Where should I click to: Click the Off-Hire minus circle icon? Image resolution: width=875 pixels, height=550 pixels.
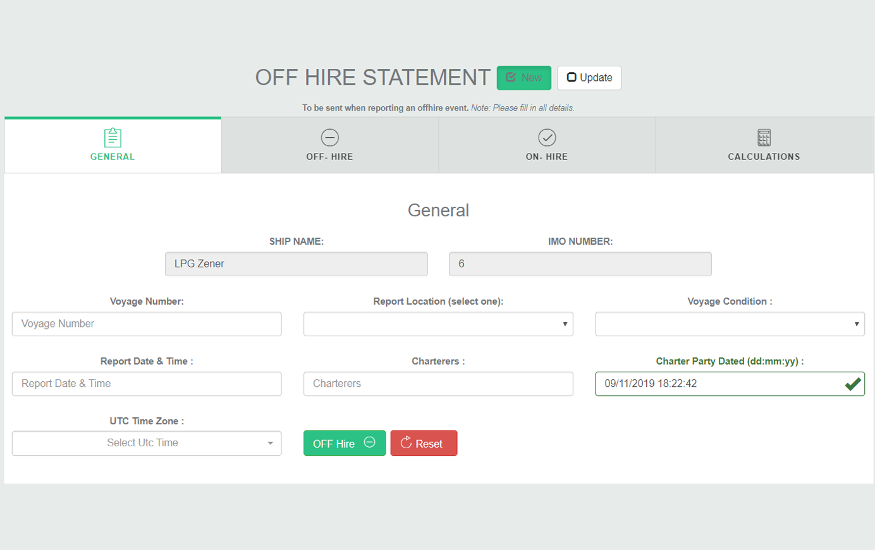[329, 137]
